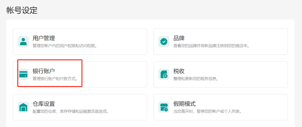302x127 pixels.
Task: Go to 税收 settings title
Action: pyautogui.click(x=179, y=71)
